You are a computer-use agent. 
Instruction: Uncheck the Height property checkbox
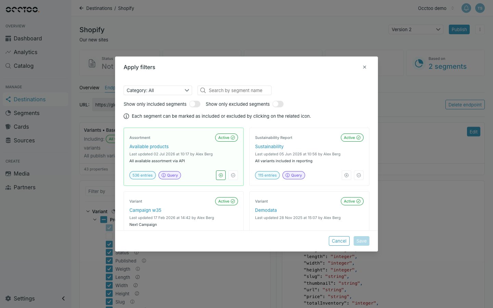point(109,294)
